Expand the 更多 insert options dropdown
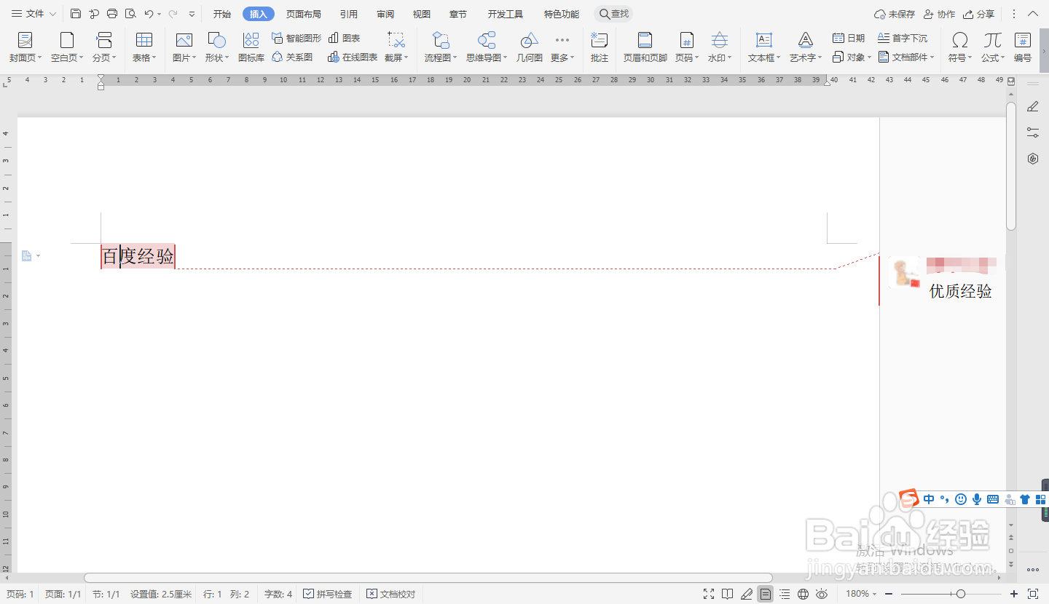The width and height of the screenshot is (1049, 604). click(562, 47)
